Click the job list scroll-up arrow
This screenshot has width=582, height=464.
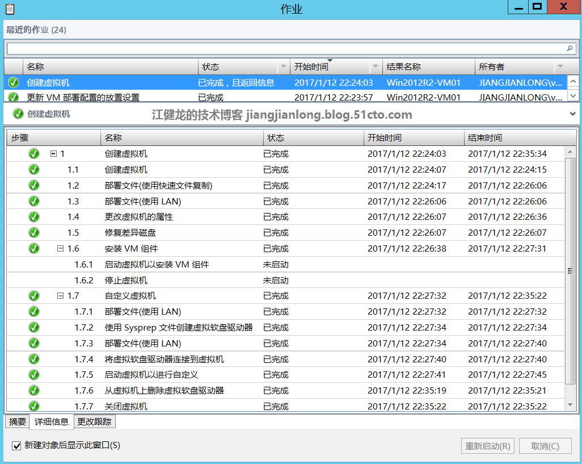pyautogui.click(x=573, y=81)
